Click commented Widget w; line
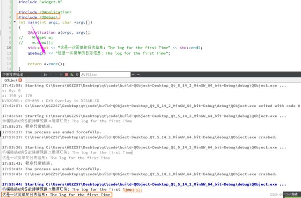Viewport: 301px width, 198px height. coord(36,37)
